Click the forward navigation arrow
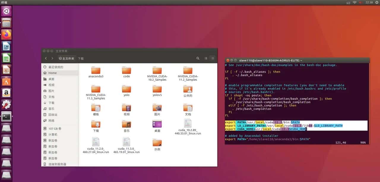 [52, 58]
